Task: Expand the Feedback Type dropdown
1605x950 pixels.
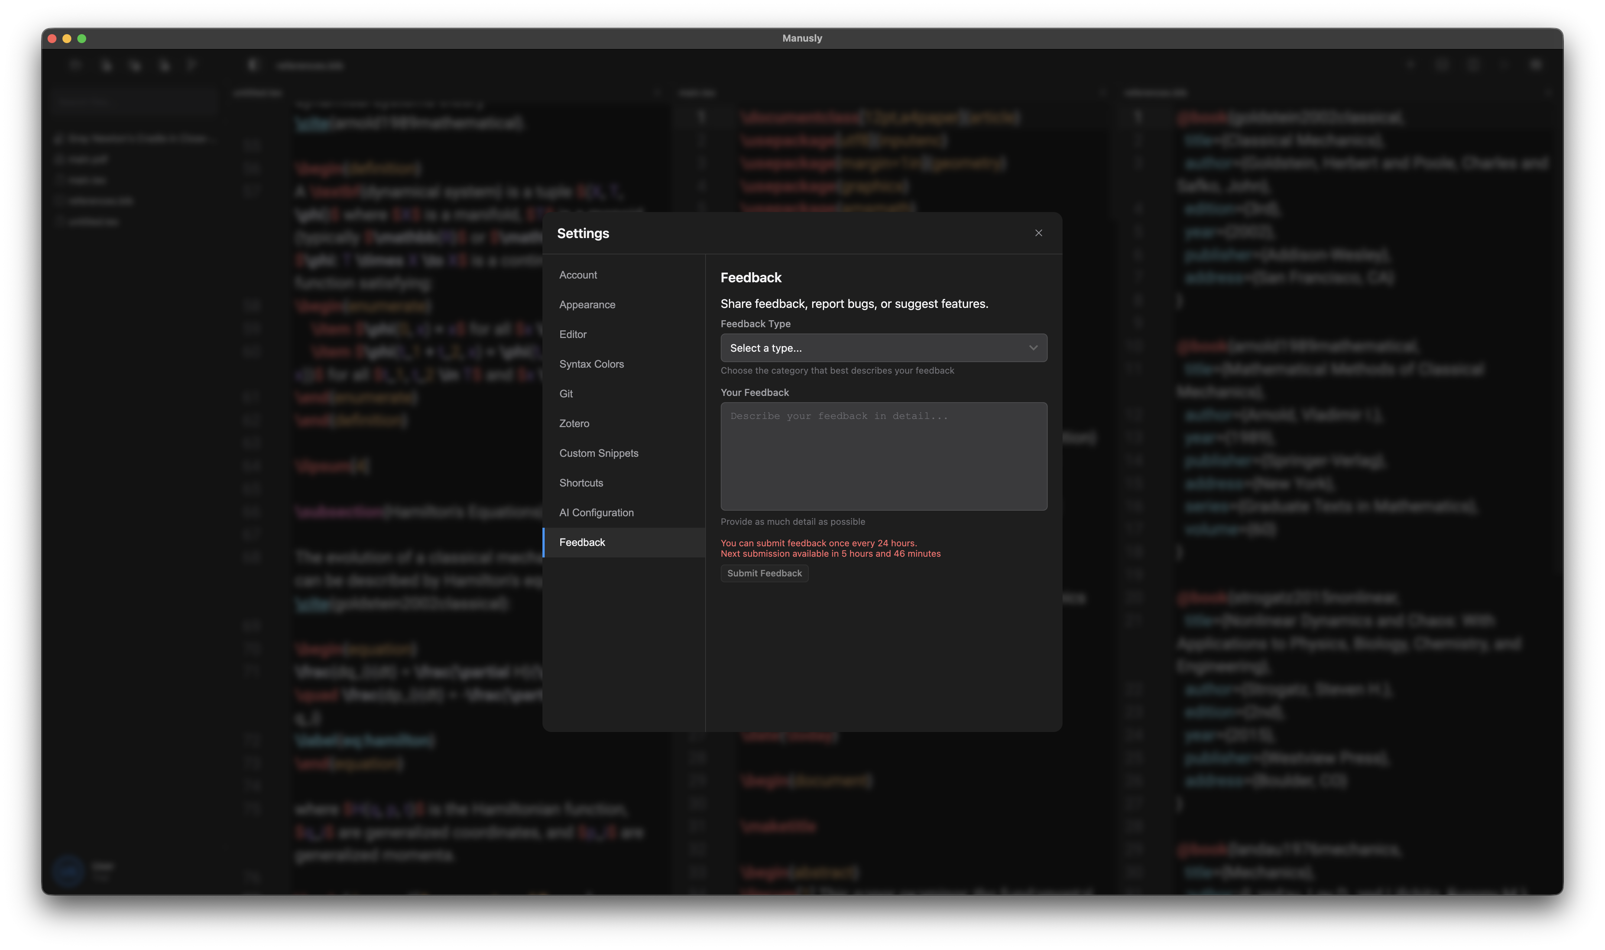Action: pos(883,348)
